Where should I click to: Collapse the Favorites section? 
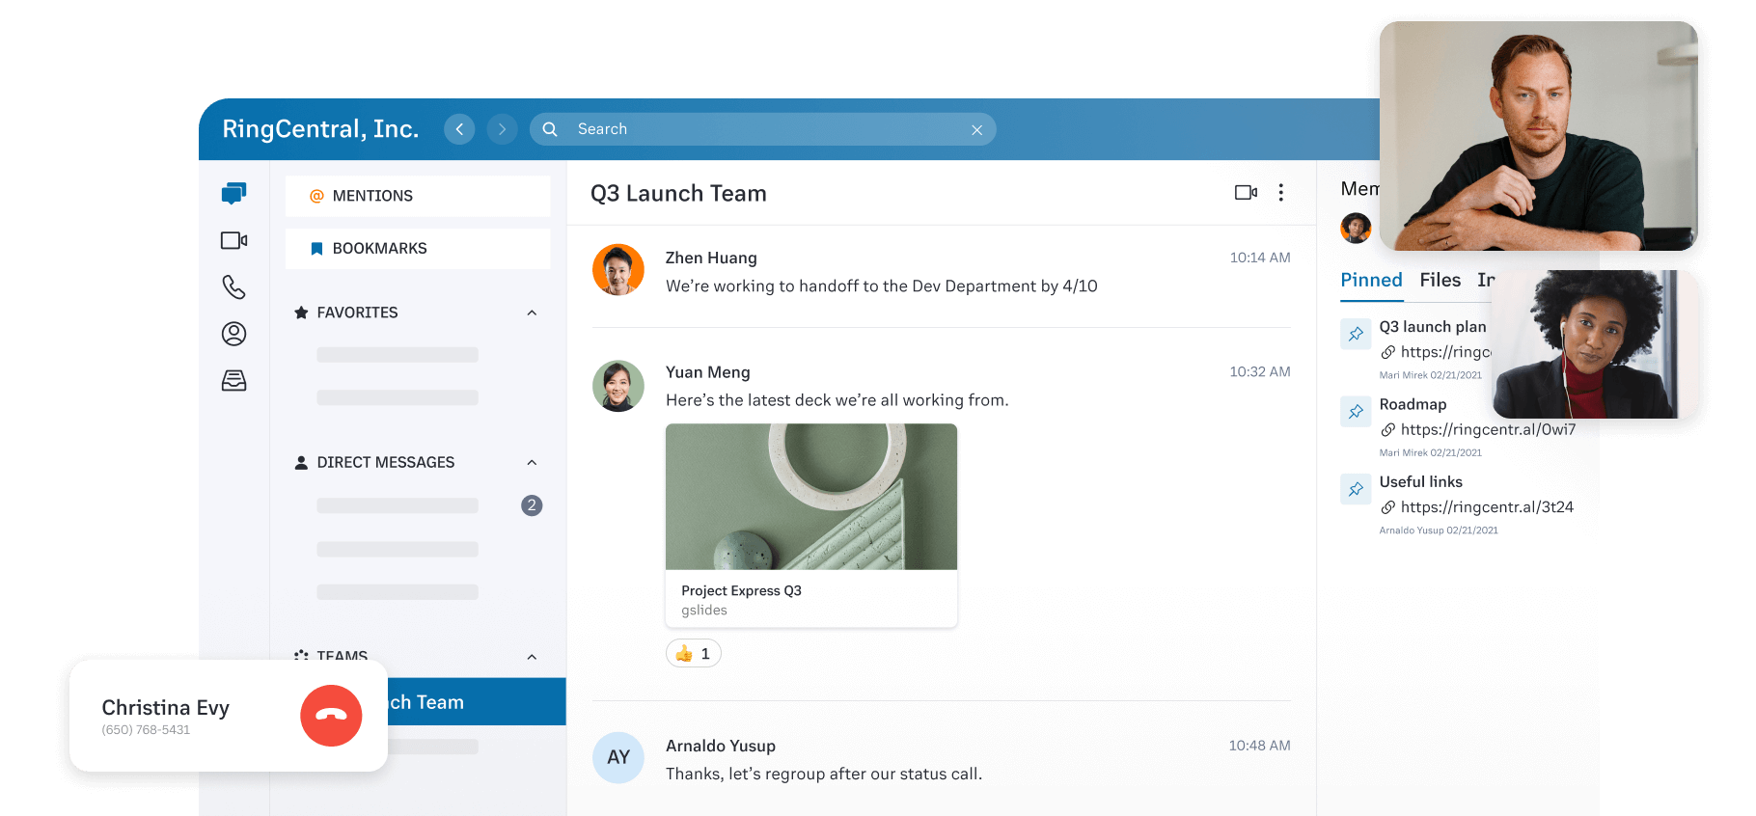pos(532,313)
